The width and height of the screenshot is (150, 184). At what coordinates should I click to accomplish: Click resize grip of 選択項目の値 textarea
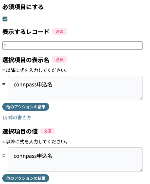[141, 170]
